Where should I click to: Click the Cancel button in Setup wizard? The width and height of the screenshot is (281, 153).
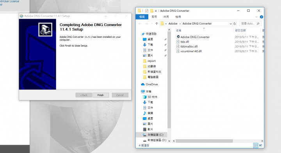click(x=120, y=95)
